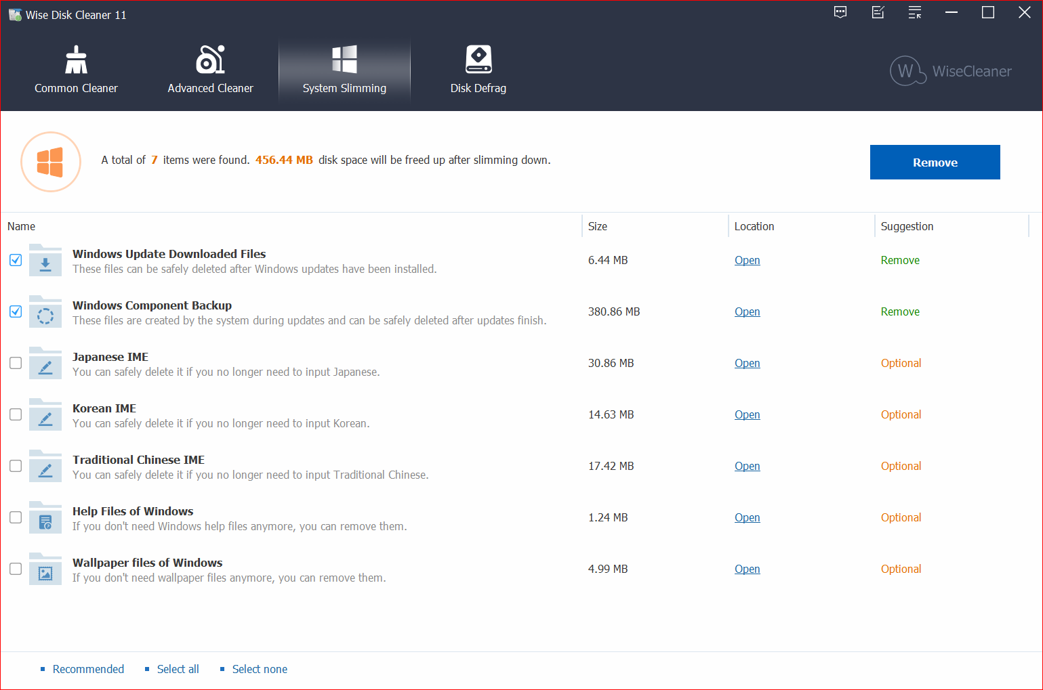Image resolution: width=1043 pixels, height=690 pixels.
Task: Click the WiseCleaner logo
Action: (x=950, y=71)
